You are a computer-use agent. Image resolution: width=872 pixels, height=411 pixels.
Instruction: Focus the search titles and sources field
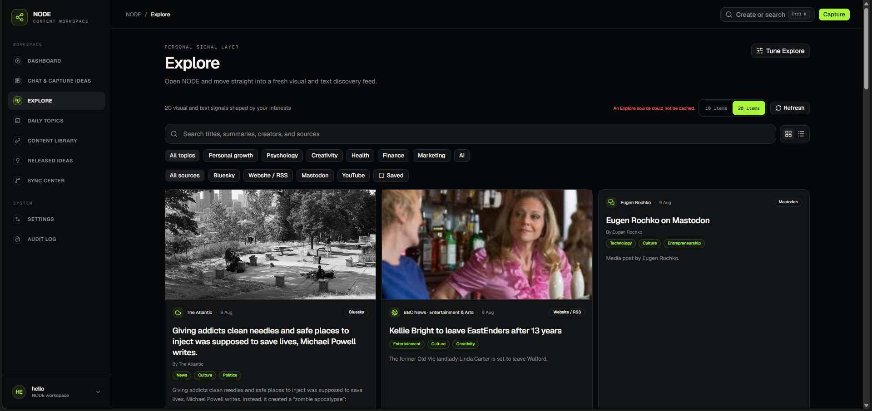(470, 134)
